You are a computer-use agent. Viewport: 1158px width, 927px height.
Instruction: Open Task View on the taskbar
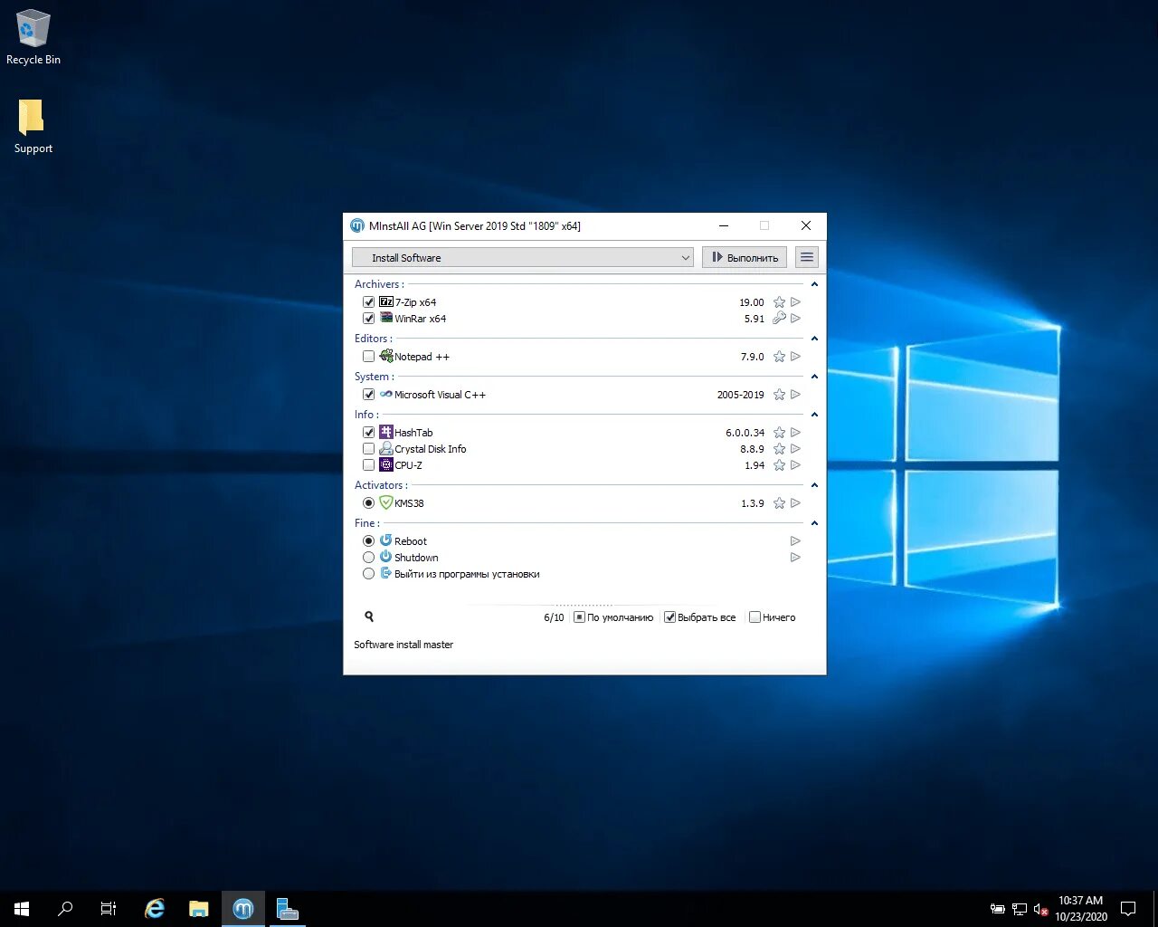tap(109, 909)
